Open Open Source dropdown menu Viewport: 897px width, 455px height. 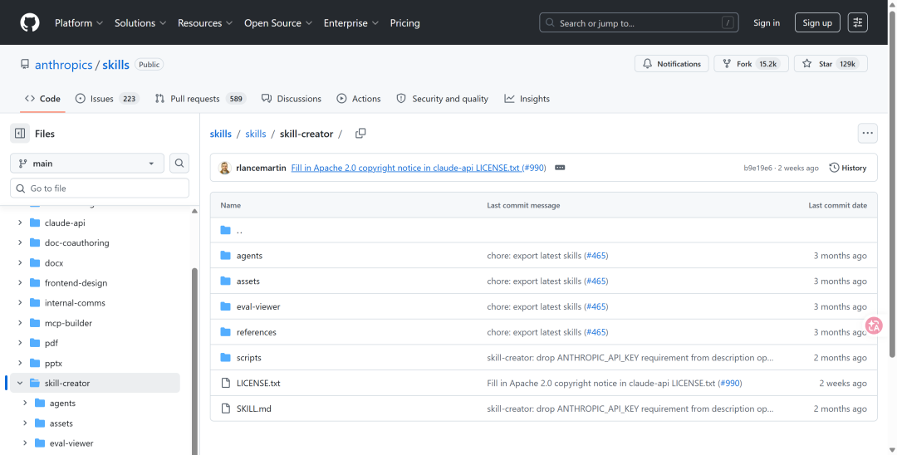tap(278, 23)
